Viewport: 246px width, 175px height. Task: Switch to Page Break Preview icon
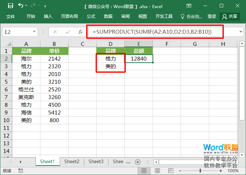[171, 171]
